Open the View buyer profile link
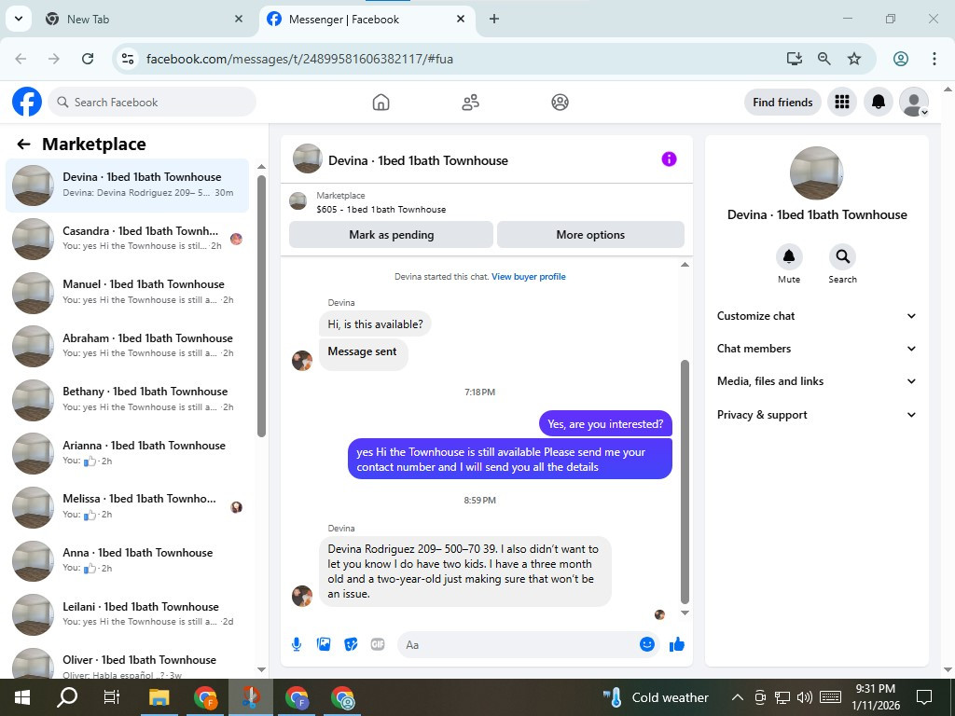 tap(528, 276)
